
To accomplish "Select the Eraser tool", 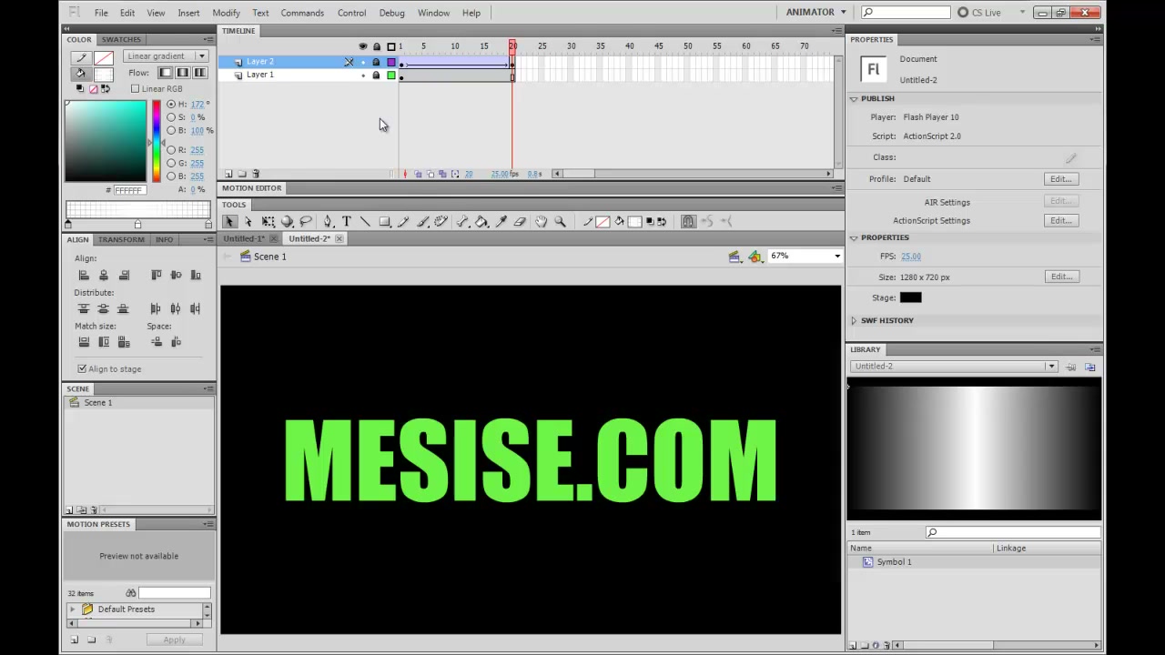I will click(520, 221).
